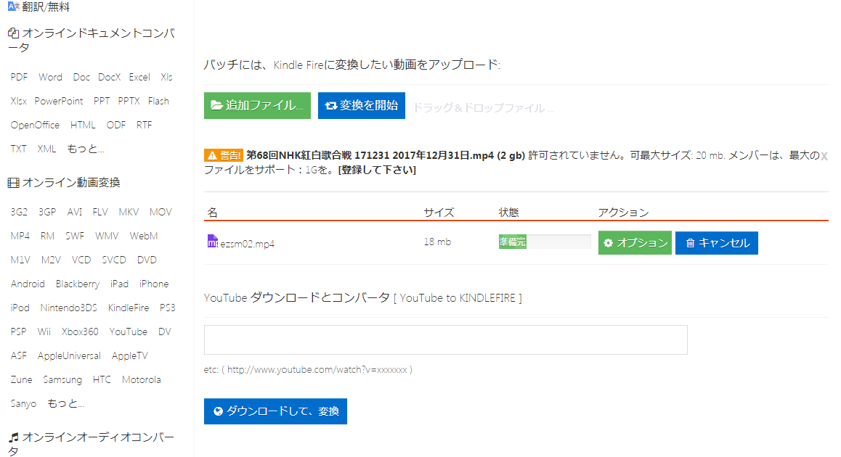Open the YouTube format link in sidebar
This screenshot has width=841, height=457.
click(129, 332)
